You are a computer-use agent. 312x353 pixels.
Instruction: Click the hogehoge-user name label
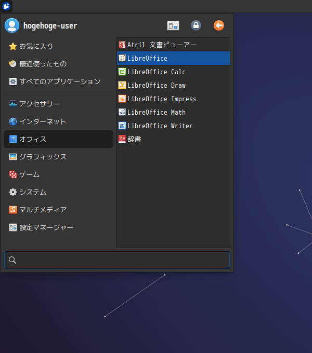pos(50,25)
